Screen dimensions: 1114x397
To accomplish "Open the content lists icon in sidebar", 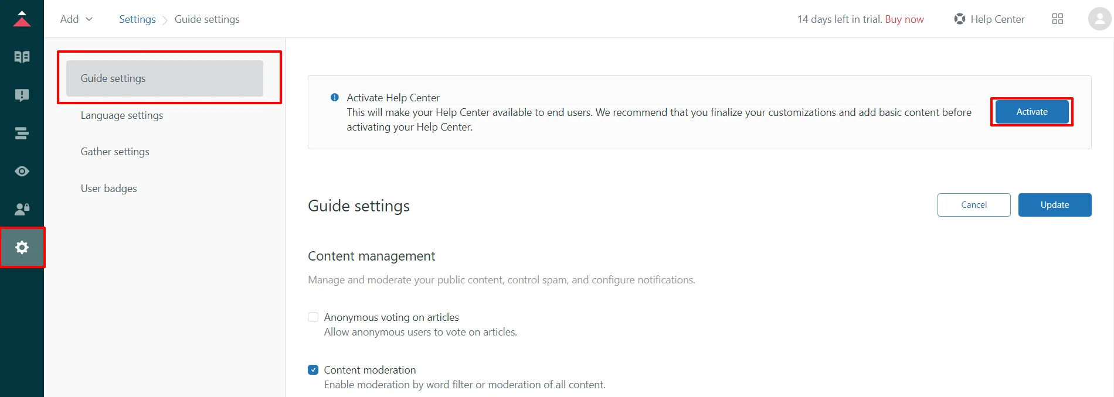I will pos(22,133).
